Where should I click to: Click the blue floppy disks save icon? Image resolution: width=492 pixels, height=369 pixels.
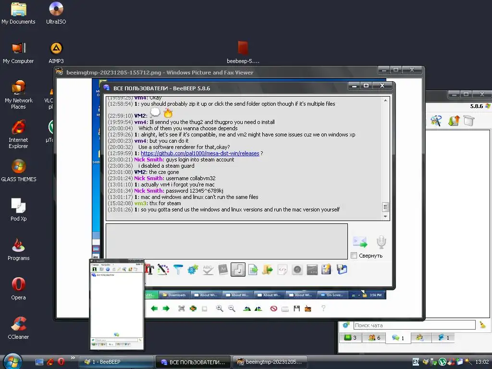[342, 270]
